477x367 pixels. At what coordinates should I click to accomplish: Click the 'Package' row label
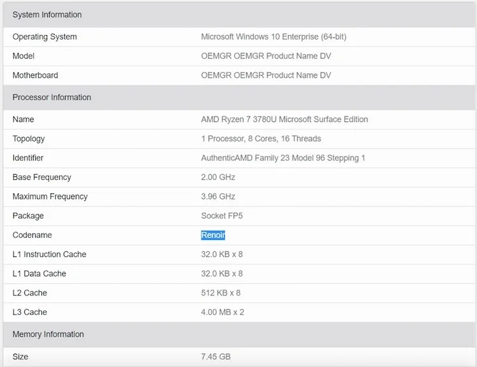(28, 216)
